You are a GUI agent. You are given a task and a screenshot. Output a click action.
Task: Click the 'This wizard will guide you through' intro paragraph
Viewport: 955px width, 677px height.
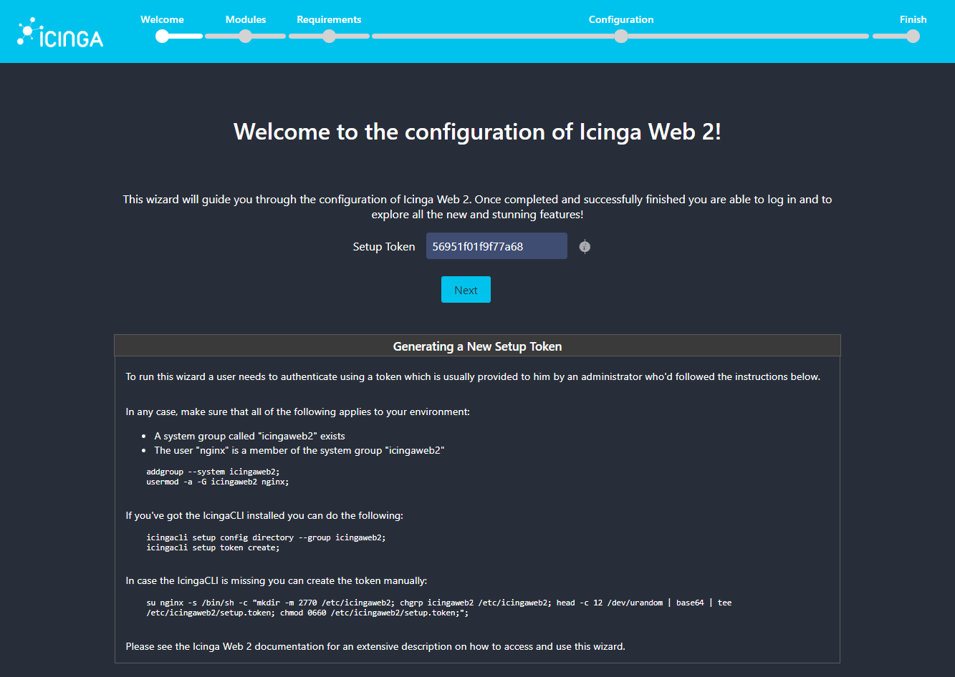pos(477,207)
